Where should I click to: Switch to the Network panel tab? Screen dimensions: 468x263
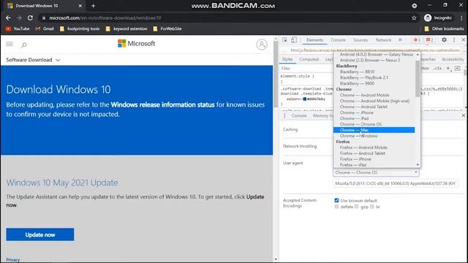(x=383, y=40)
